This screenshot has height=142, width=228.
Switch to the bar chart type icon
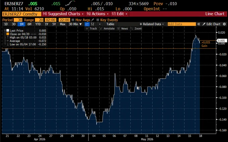[93, 24]
